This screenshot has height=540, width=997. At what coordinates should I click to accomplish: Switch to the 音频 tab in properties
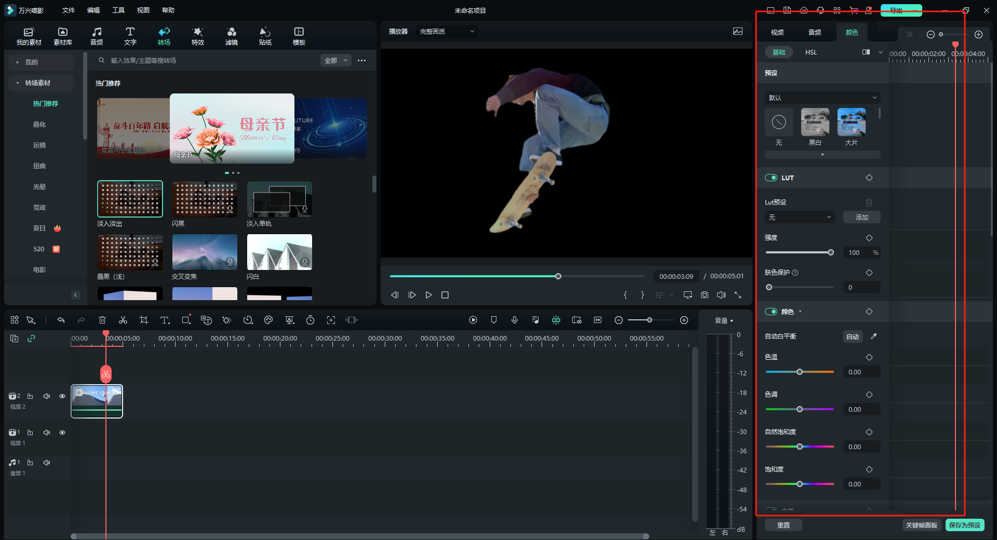coord(814,32)
